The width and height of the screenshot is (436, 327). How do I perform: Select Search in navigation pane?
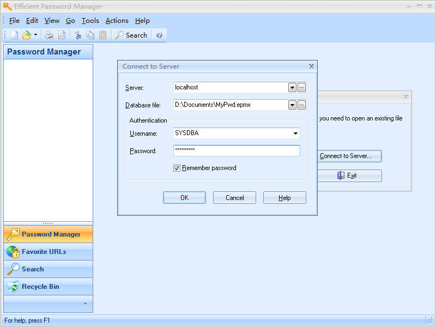[x=49, y=269]
